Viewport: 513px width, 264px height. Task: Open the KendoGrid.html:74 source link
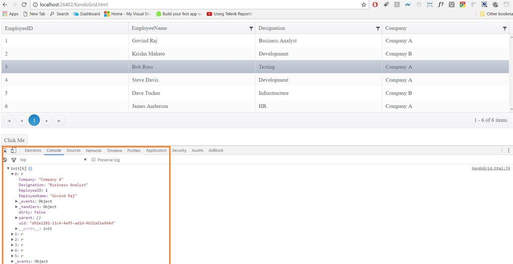(x=491, y=169)
